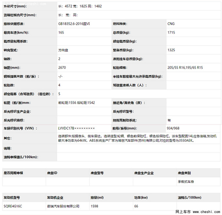
Task: Click the 燃料种类 label
Action: (120, 24)
